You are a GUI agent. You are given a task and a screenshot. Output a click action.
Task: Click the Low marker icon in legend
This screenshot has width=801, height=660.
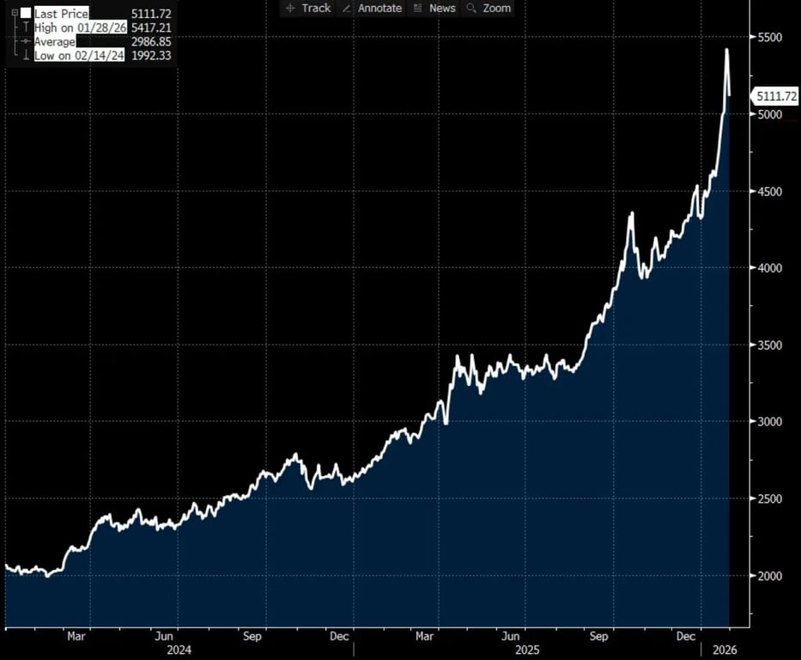(x=26, y=56)
